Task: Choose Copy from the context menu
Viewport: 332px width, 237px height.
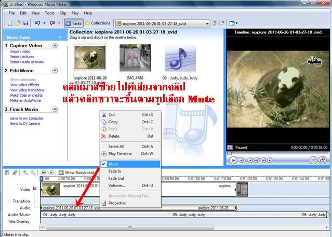Action: coord(130,122)
